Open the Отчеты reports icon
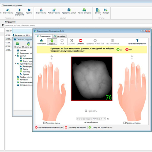Screen dimensions: 152x152 click(98, 10)
